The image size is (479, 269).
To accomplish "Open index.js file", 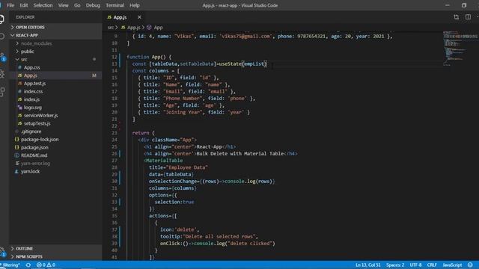I will (x=31, y=99).
